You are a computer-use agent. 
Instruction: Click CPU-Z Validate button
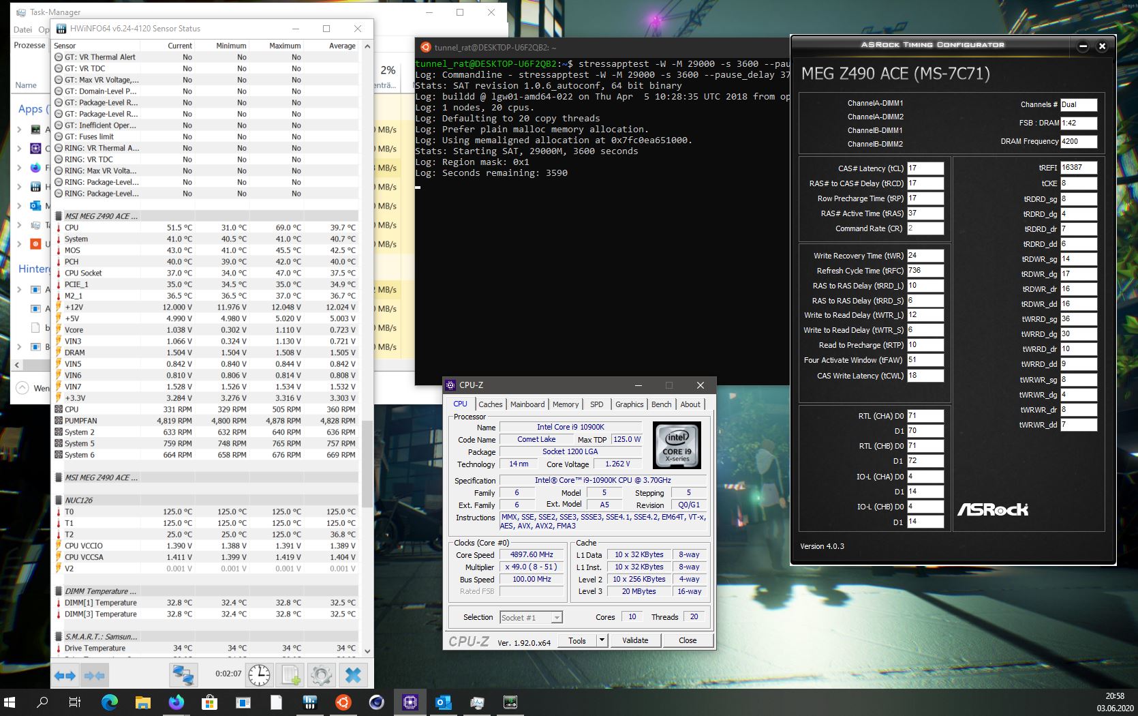[x=635, y=640]
